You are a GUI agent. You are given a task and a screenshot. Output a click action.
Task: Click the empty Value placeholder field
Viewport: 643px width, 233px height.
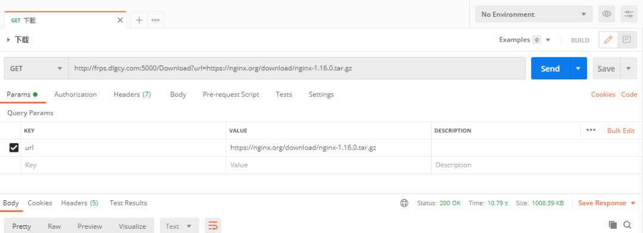point(329,165)
